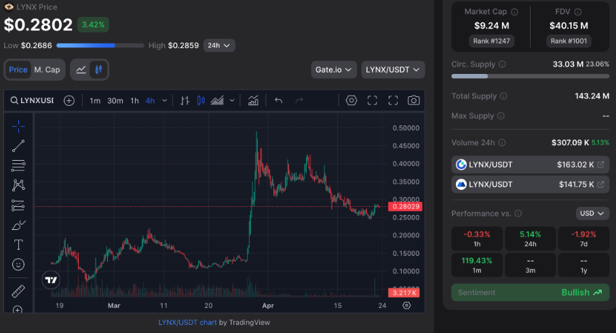
Task: Open the LYNX/USDT $141.75 K market row
Action: pos(530,184)
